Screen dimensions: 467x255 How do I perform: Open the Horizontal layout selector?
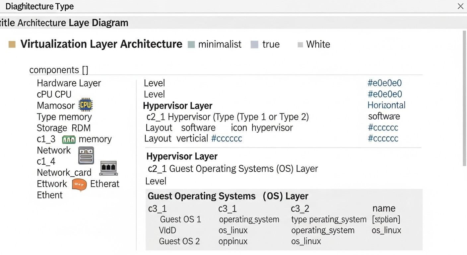[x=386, y=105]
